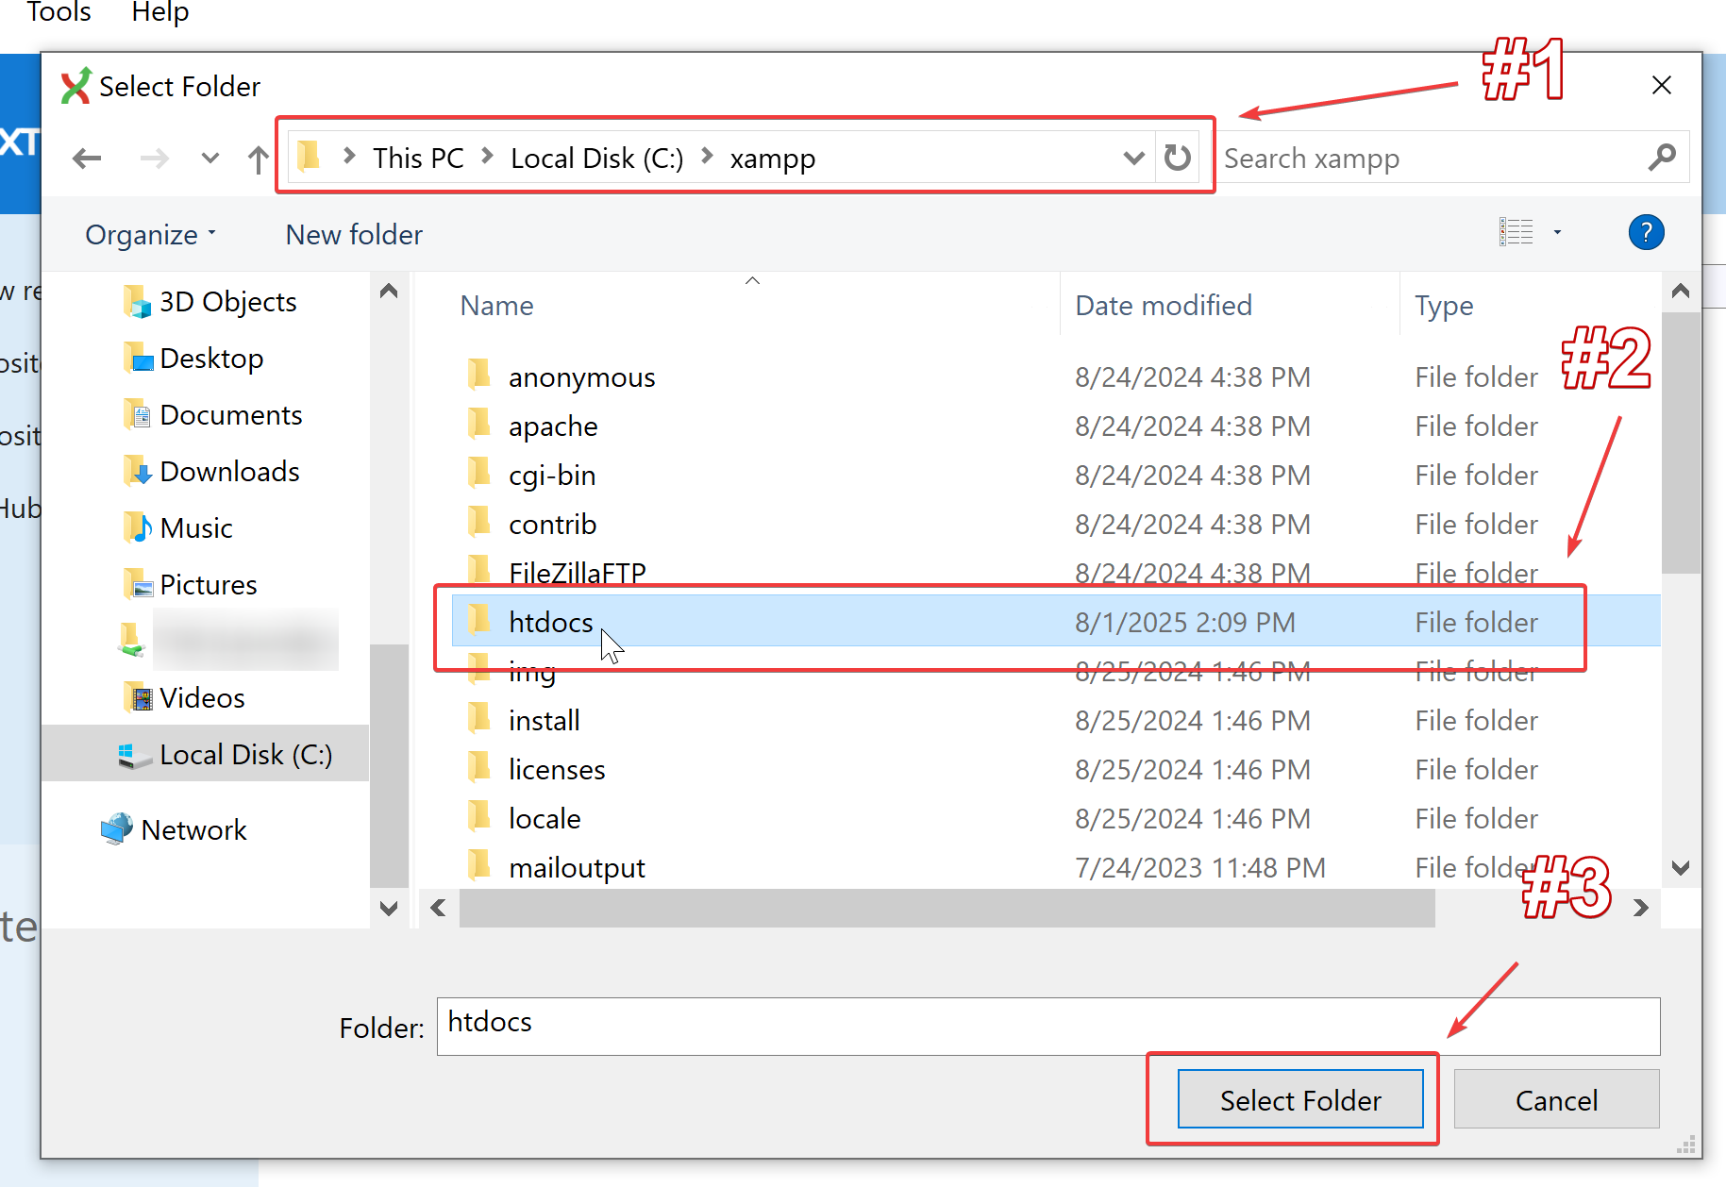Click the view layout icon
The image size is (1726, 1187).
1516,232
